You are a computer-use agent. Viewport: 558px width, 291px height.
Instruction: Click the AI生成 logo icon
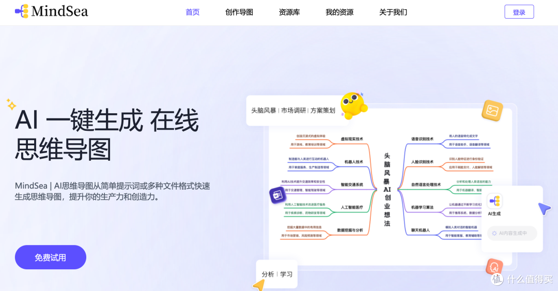click(x=494, y=201)
